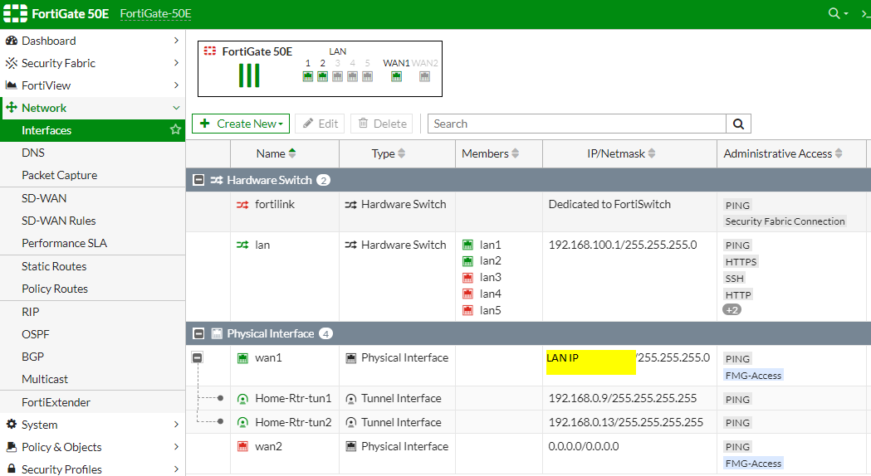Collapse the wan1 tunnel interface tree

[198, 358]
